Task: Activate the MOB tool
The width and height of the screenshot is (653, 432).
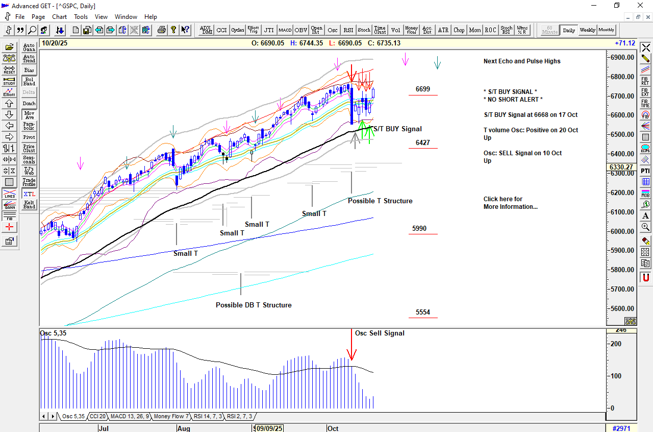Action: point(645,193)
